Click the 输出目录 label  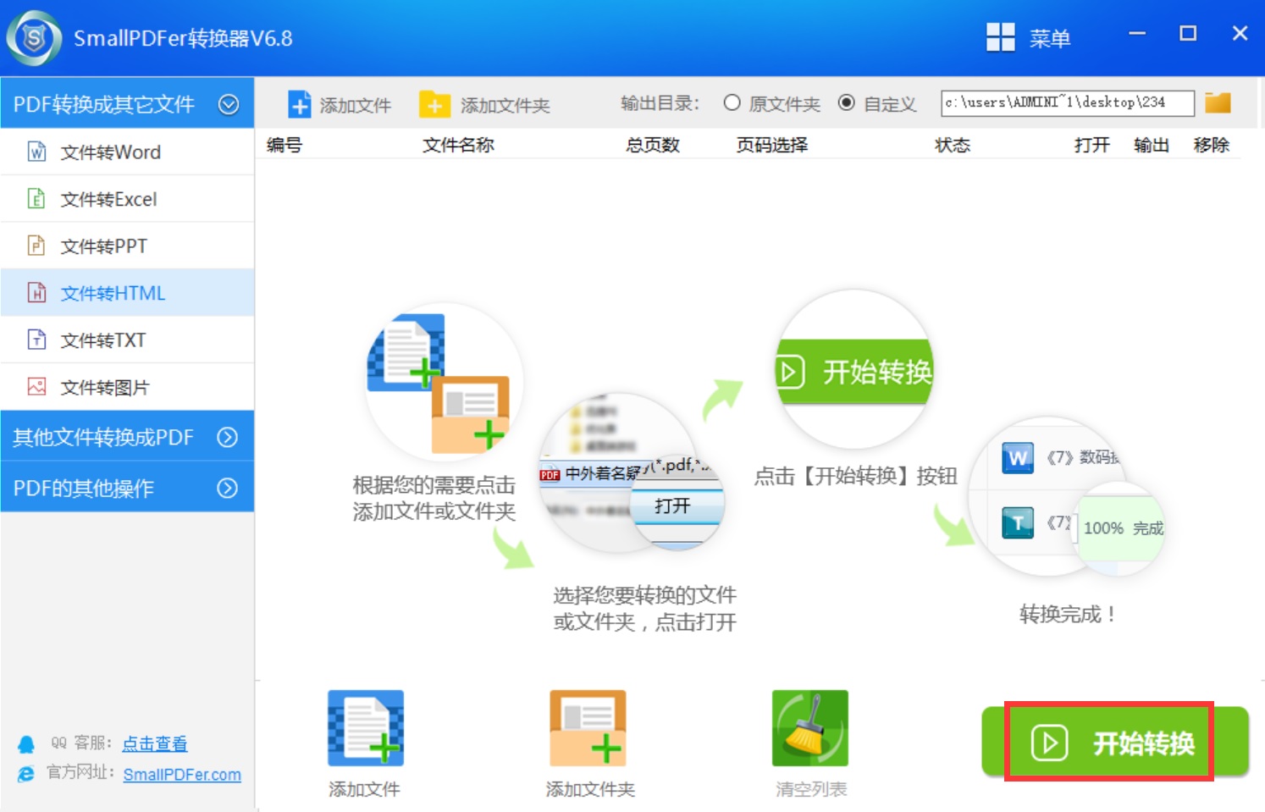coord(660,103)
